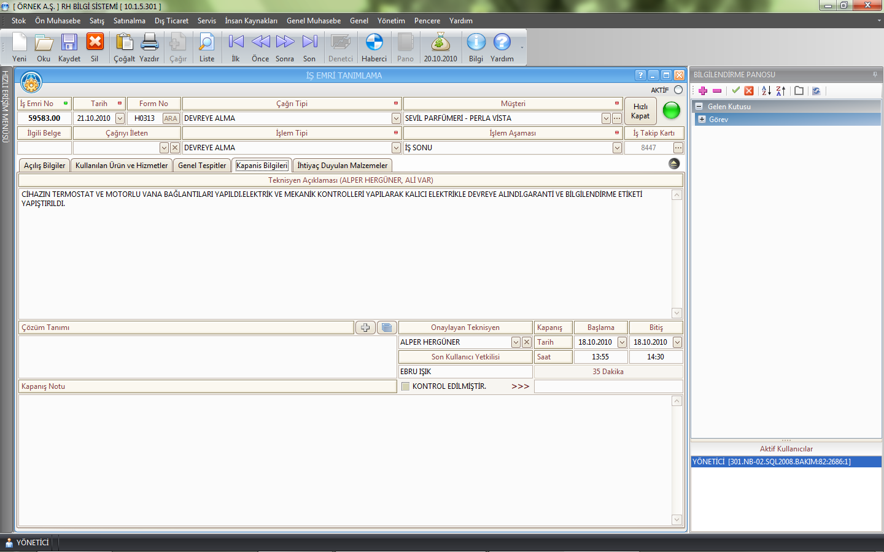Click the pink plus icon in Bilgilendirme Panosu
884x552 pixels.
(x=703, y=91)
